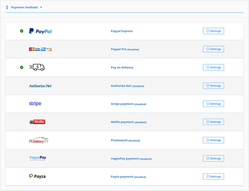The width and height of the screenshot is (249, 191).
Task: Click green enabled checkmark for Paypal Express
Action: [x=21, y=31]
